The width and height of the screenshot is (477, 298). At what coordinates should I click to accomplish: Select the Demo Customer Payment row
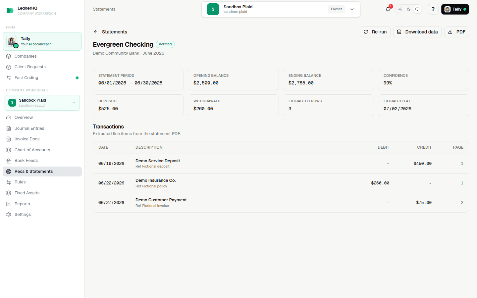(281, 203)
